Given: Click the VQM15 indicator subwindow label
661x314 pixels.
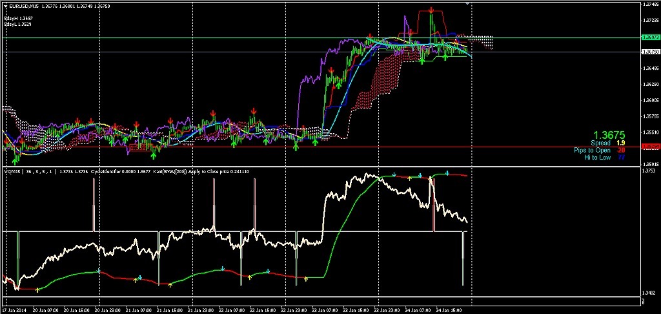Looking at the screenshot, I should [x=12, y=171].
